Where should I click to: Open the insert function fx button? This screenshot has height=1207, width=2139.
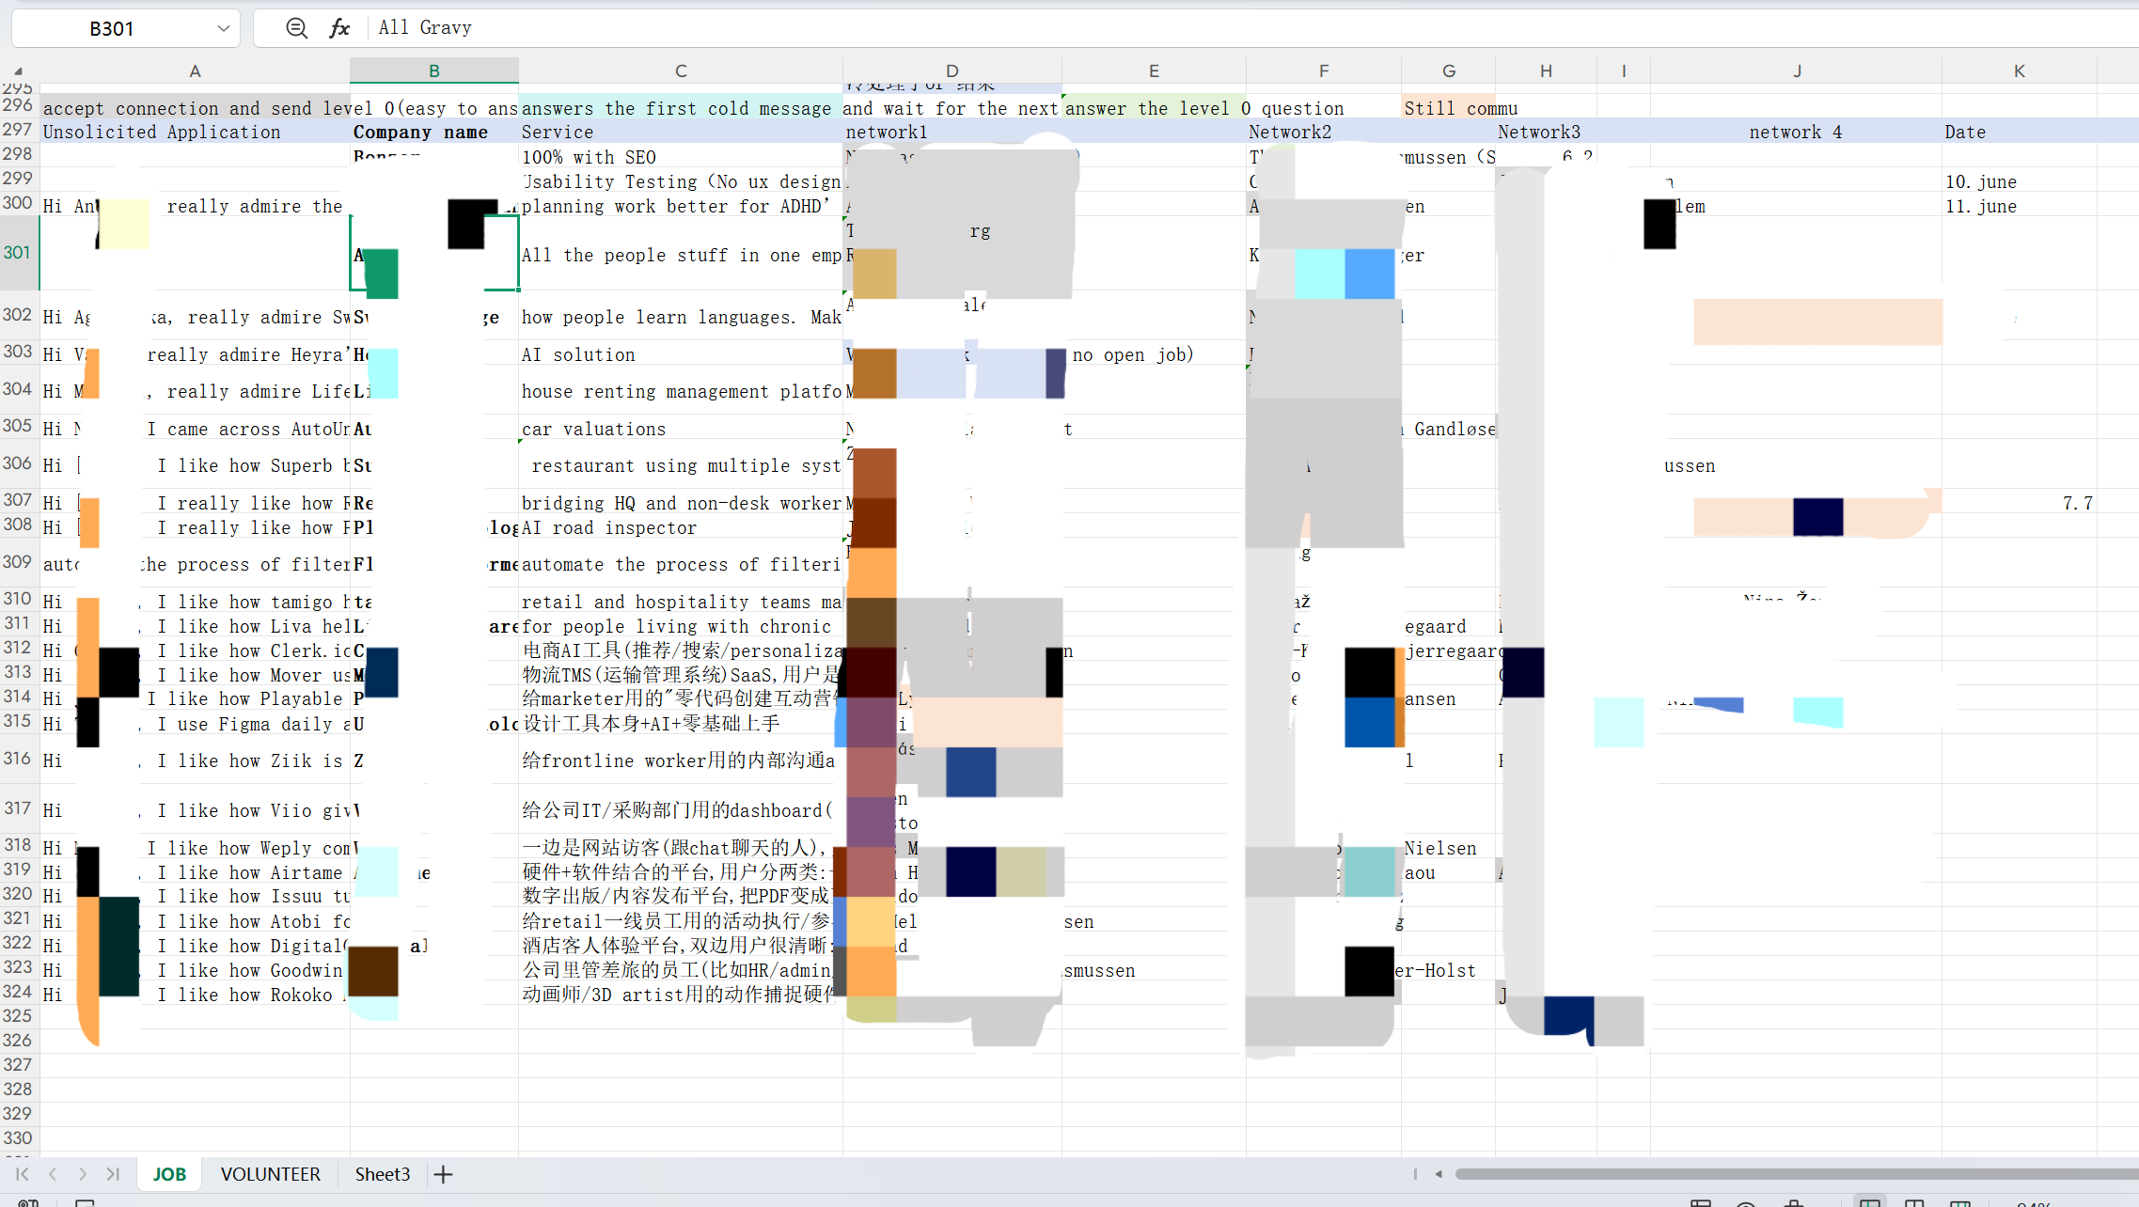pyautogui.click(x=339, y=28)
